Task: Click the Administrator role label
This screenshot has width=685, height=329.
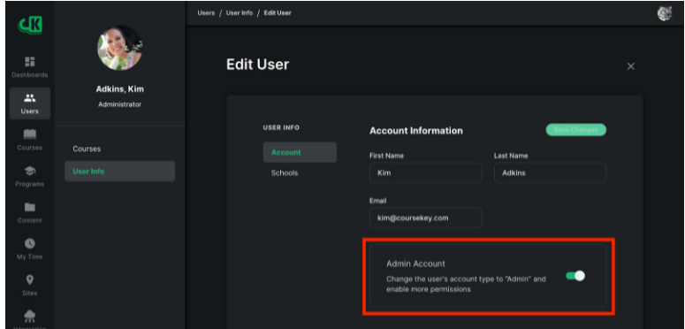Action: pos(119,105)
